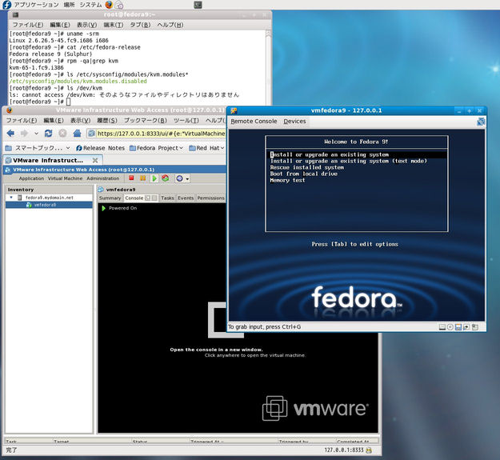Open terminal ヘルプ(H) menu
The width and height of the screenshot is (500, 460).
pyautogui.click(x=170, y=25)
